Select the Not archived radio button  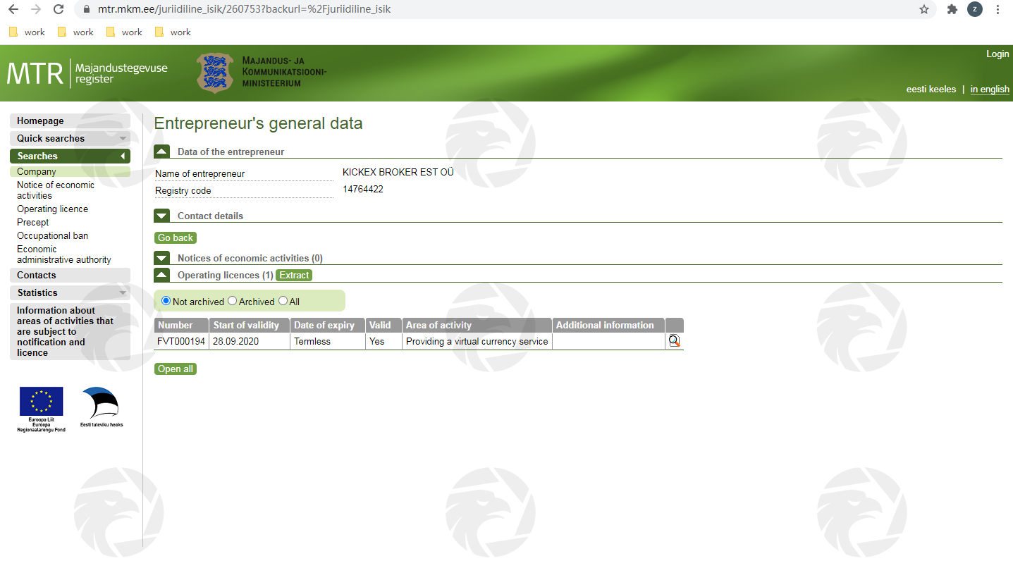[x=166, y=301]
